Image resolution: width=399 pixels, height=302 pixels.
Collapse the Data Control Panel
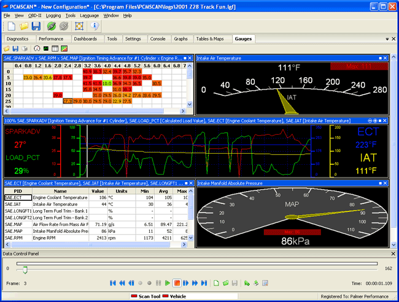coord(392,253)
